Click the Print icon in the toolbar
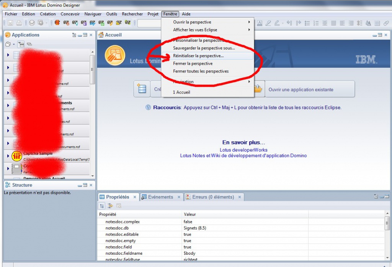Viewport: 392px width, 267px height. (x=19, y=23)
